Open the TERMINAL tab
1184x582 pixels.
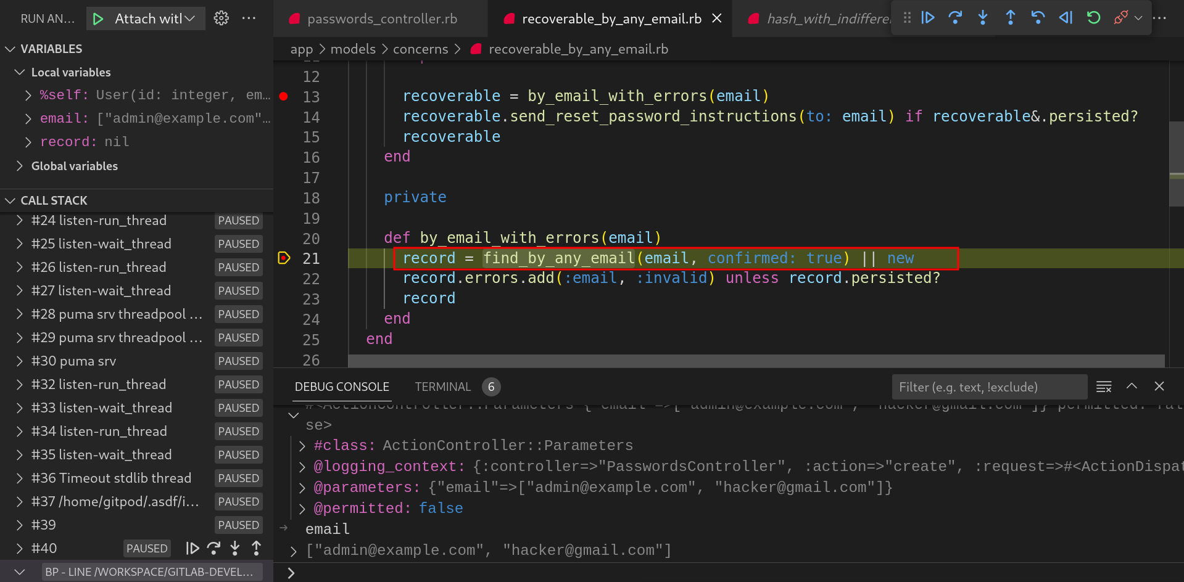tap(442, 387)
